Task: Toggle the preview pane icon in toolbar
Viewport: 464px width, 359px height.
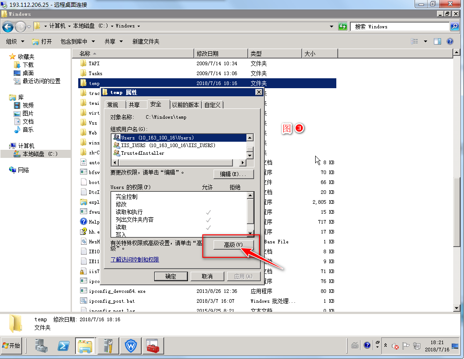Action: pos(437,41)
